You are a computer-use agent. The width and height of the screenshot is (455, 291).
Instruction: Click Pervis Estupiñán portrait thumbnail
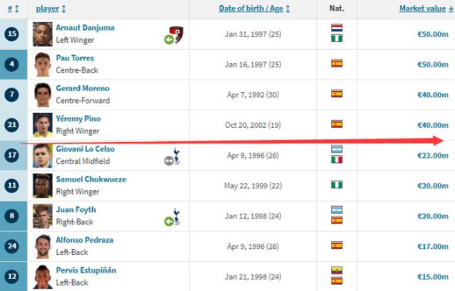(x=43, y=277)
